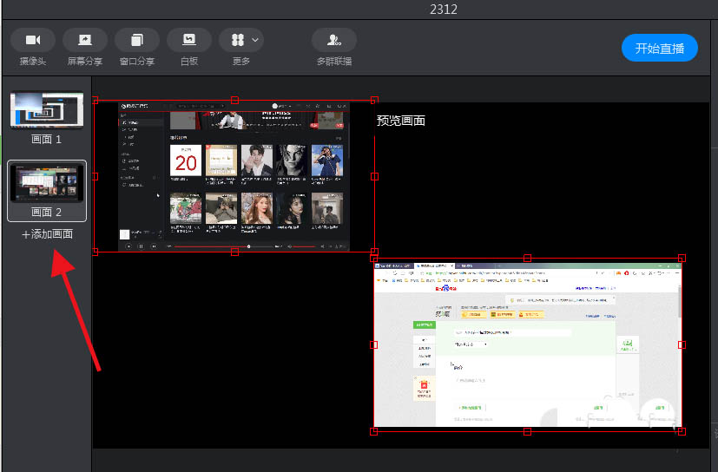Click the daily recommendation 20 calendar tile
Screen dimensions: 718x472
[x=186, y=161]
